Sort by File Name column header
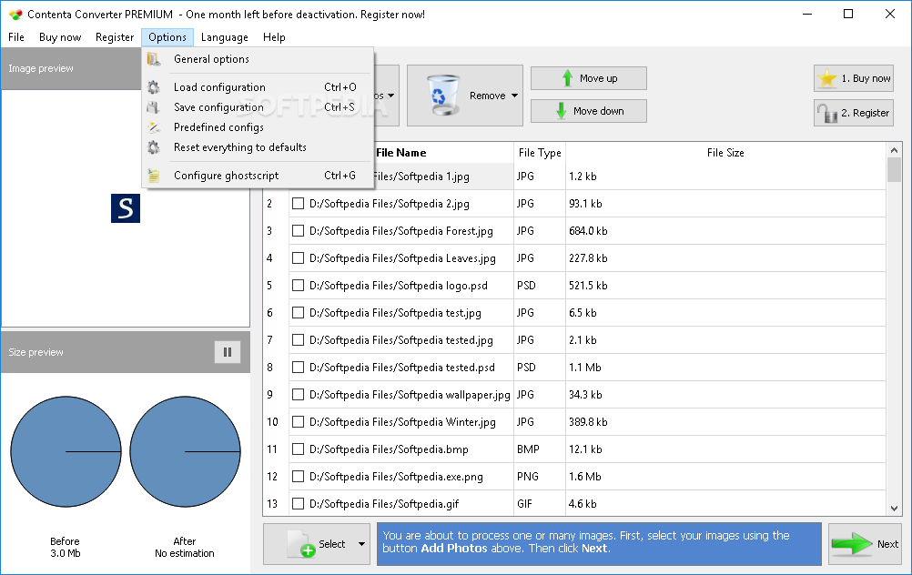This screenshot has width=912, height=575. pos(401,153)
